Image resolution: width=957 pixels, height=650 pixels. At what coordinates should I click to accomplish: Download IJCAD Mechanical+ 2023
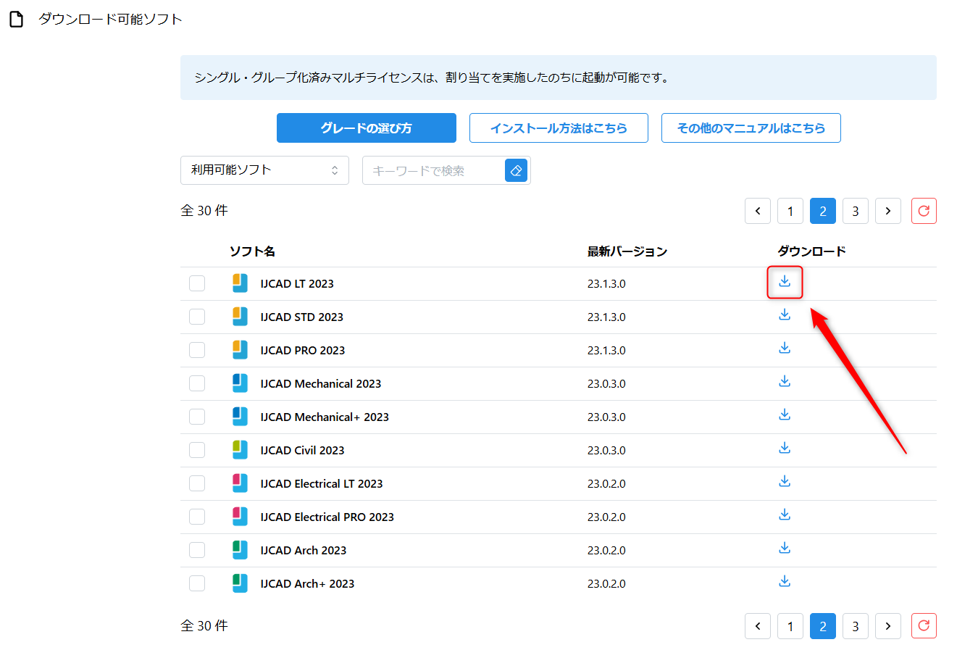pyautogui.click(x=785, y=414)
